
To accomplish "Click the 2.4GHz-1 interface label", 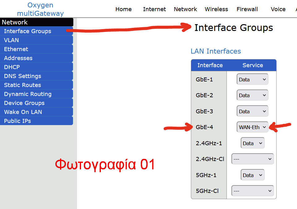I will 209,143.
